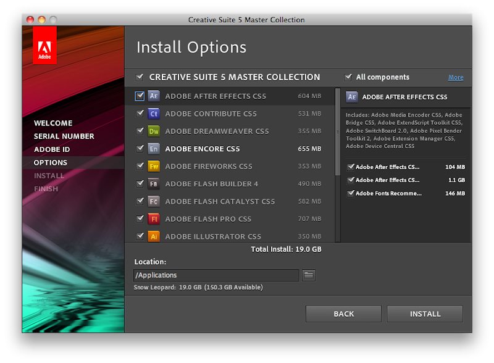Click the Encore En icon

pos(154,149)
